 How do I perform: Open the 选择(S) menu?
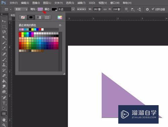click(x=70, y=3)
